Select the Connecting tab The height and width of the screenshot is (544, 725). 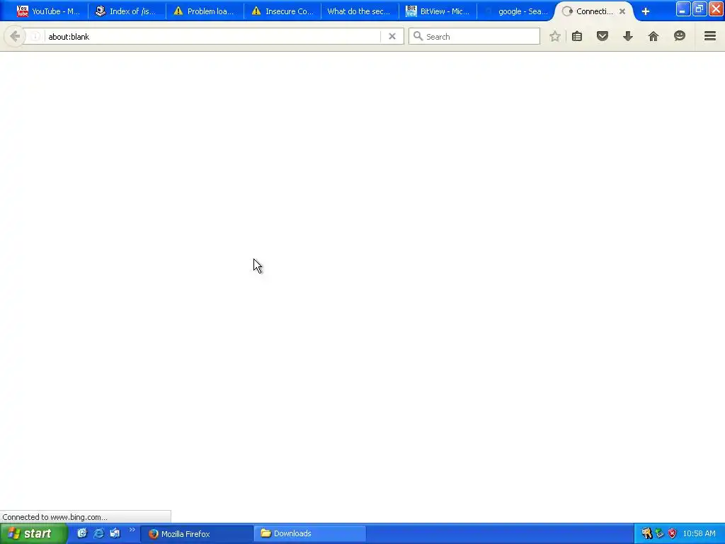594,11
